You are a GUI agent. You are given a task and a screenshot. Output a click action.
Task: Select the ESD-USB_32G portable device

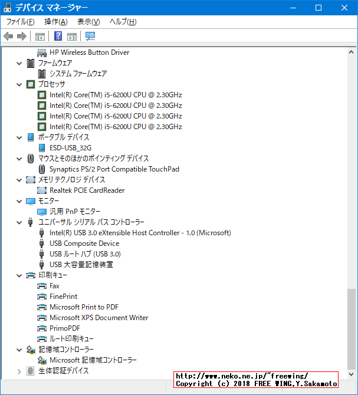(x=70, y=148)
